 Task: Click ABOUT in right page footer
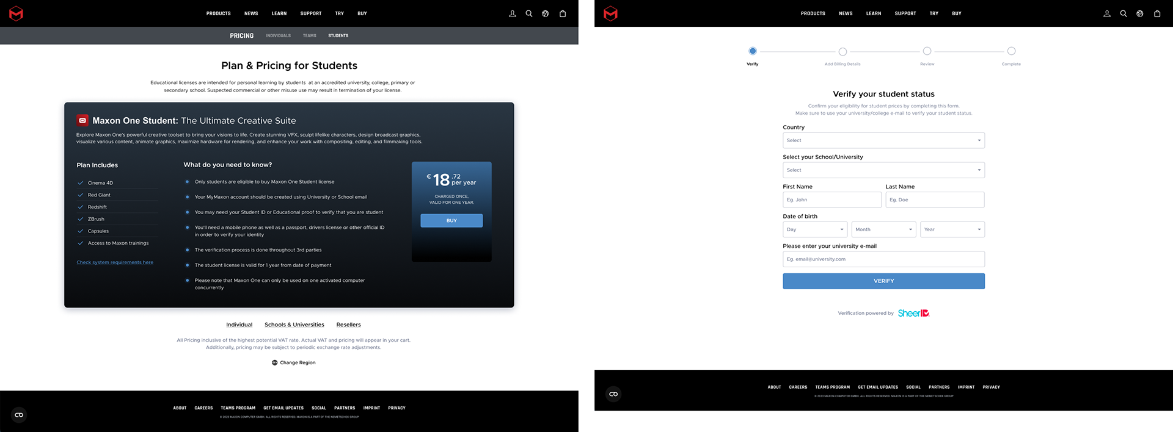774,387
